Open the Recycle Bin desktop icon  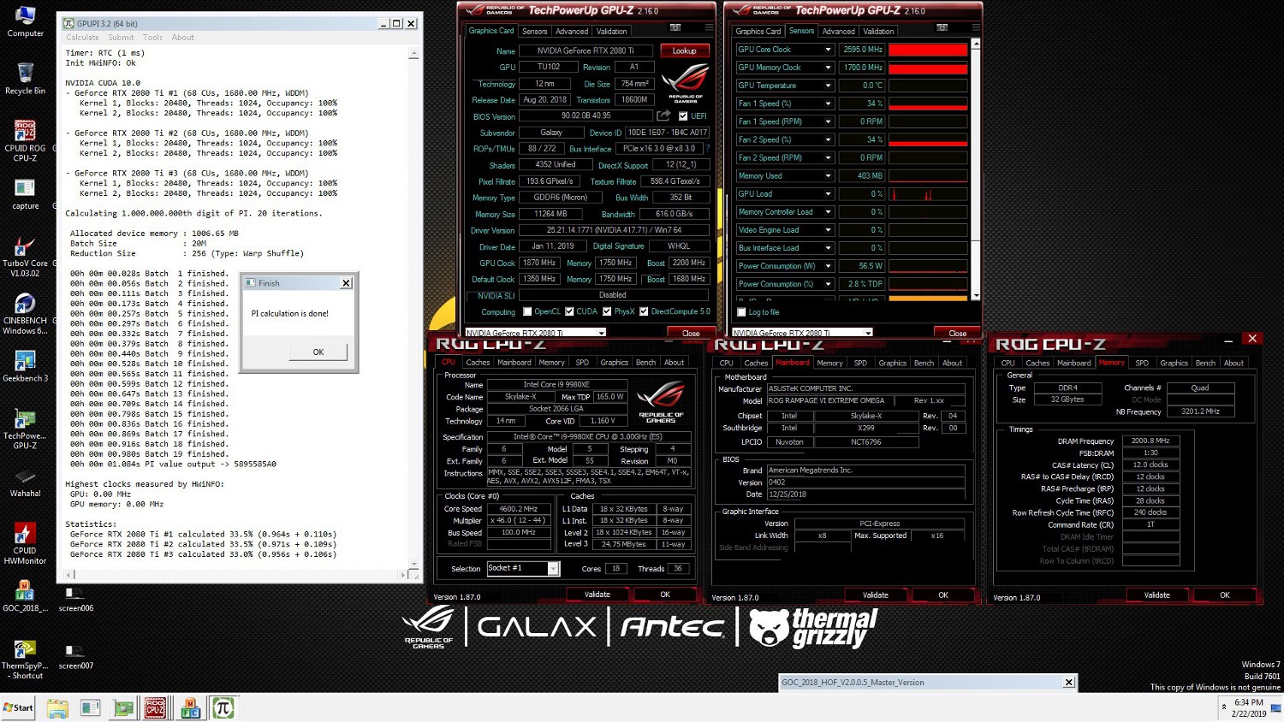coord(25,79)
